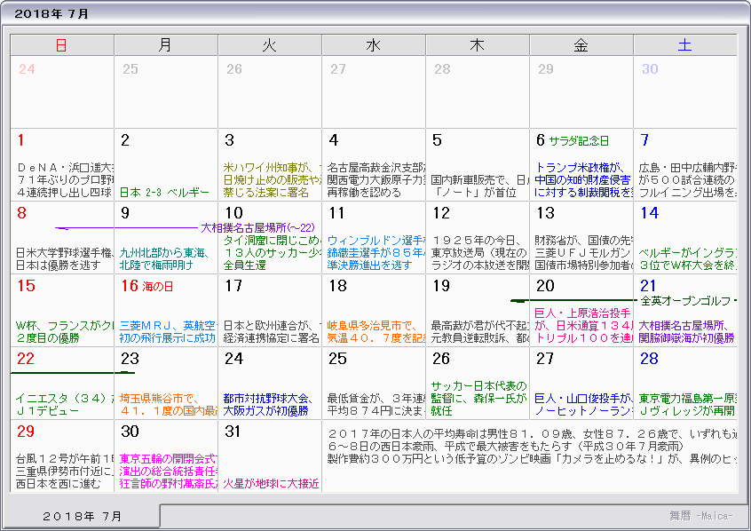
Task: Open the イニエスタ entry on day 22
Action: 65,405
